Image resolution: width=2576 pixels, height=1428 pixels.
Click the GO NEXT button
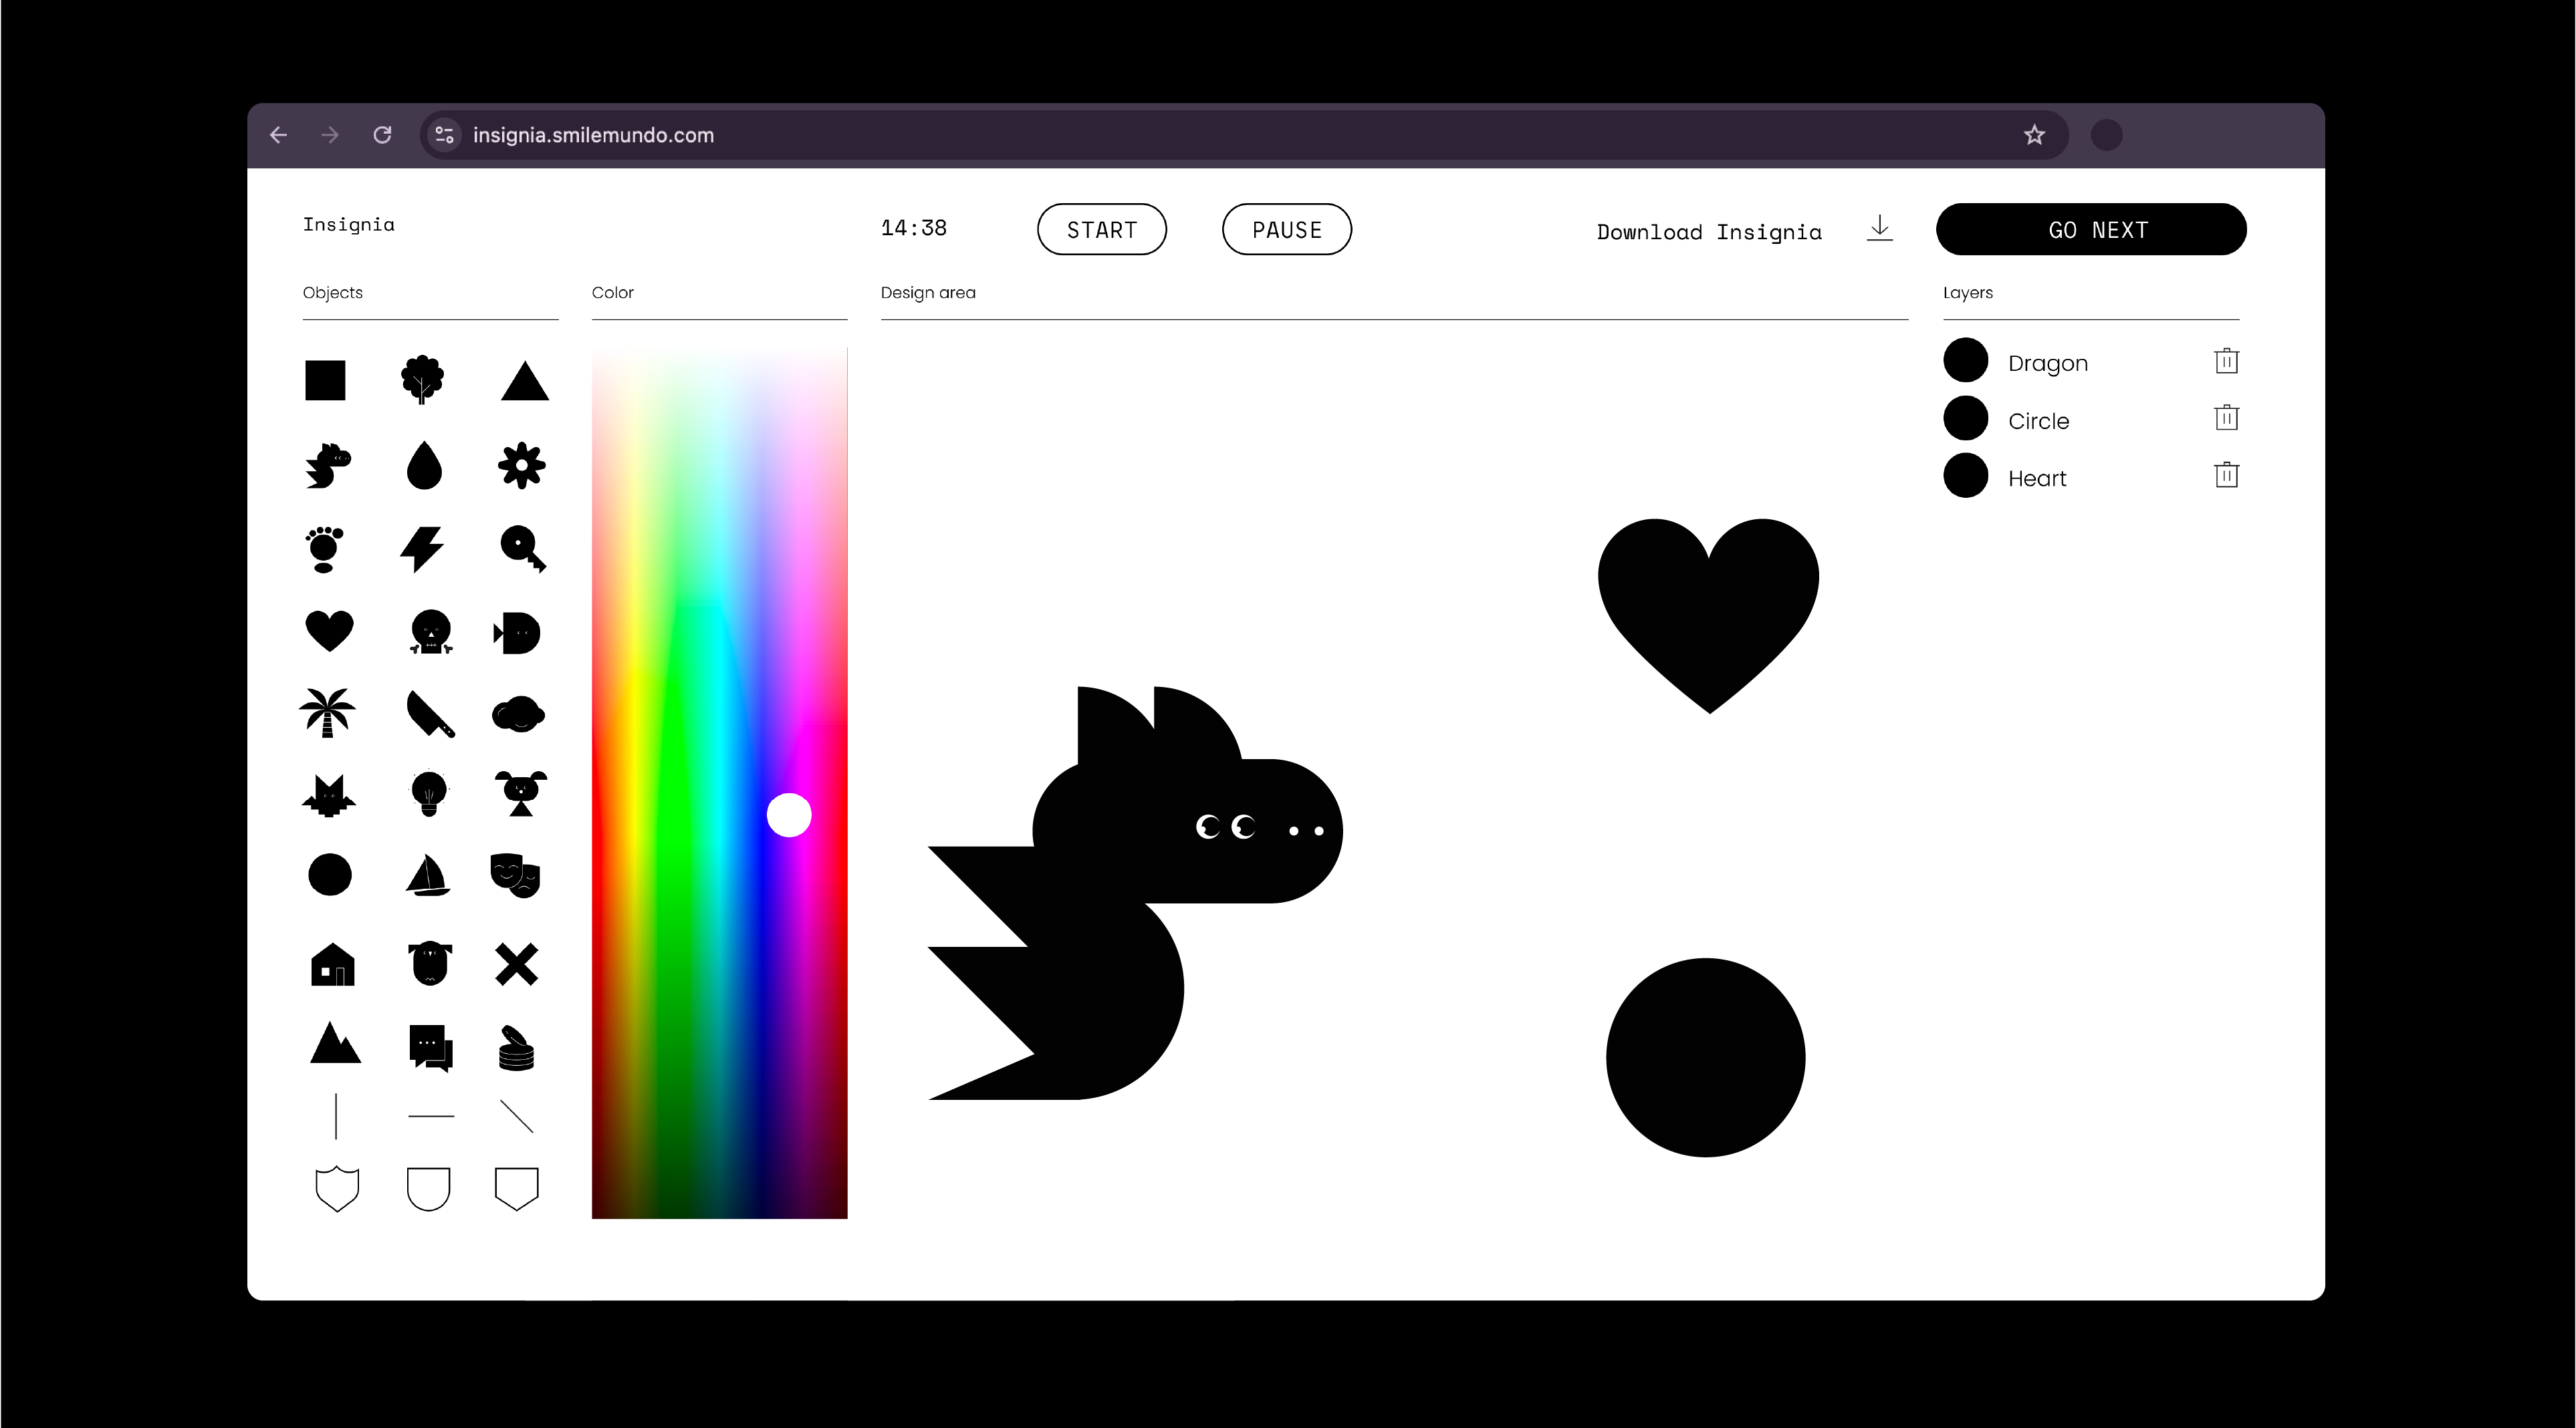2091,230
